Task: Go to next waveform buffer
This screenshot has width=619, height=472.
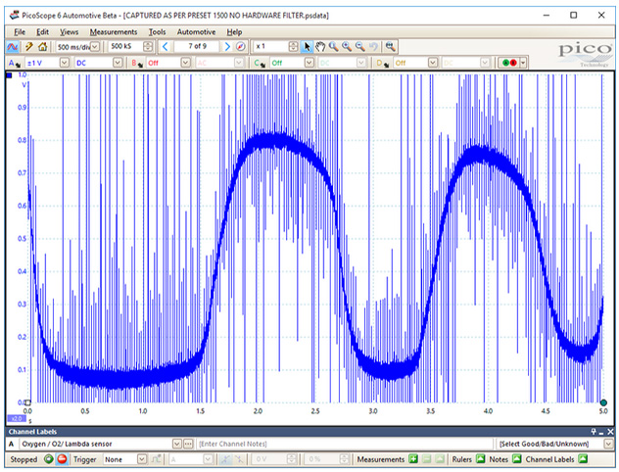Action: coord(227,47)
